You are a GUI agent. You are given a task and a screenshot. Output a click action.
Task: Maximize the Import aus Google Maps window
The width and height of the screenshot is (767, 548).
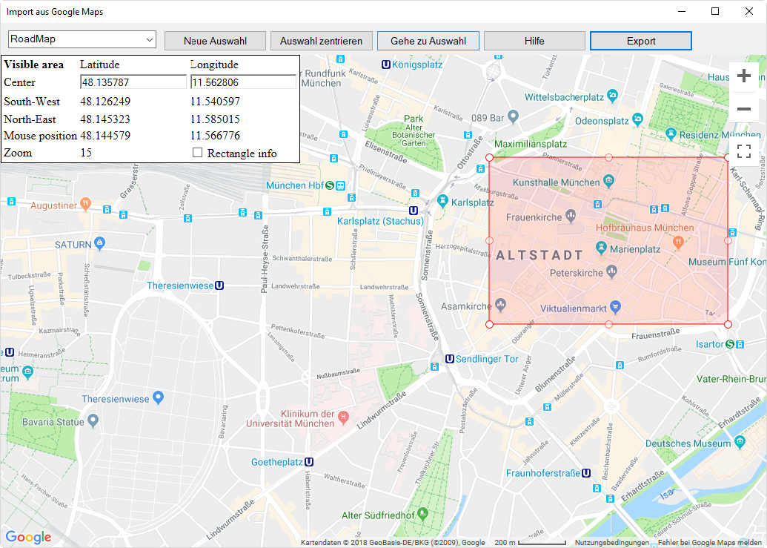click(715, 11)
